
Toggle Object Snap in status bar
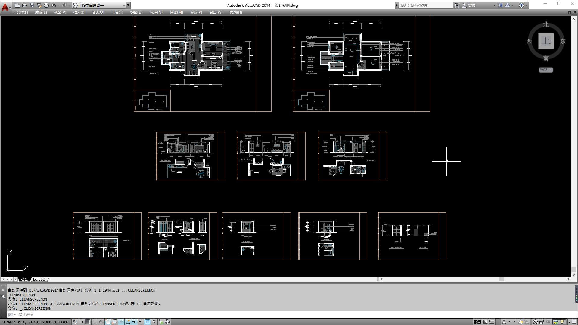click(108, 322)
